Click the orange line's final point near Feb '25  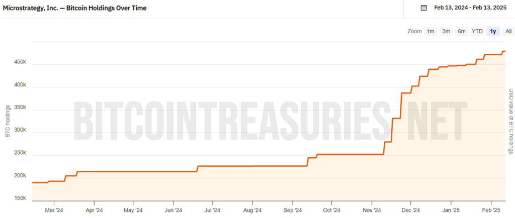504,51
